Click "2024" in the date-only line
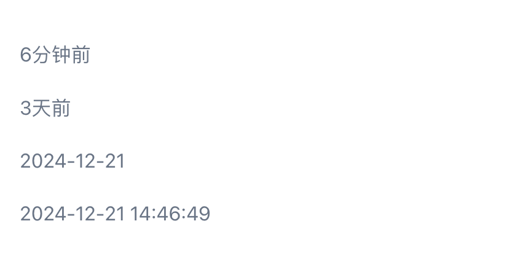This screenshot has height=264, width=515. (x=43, y=161)
